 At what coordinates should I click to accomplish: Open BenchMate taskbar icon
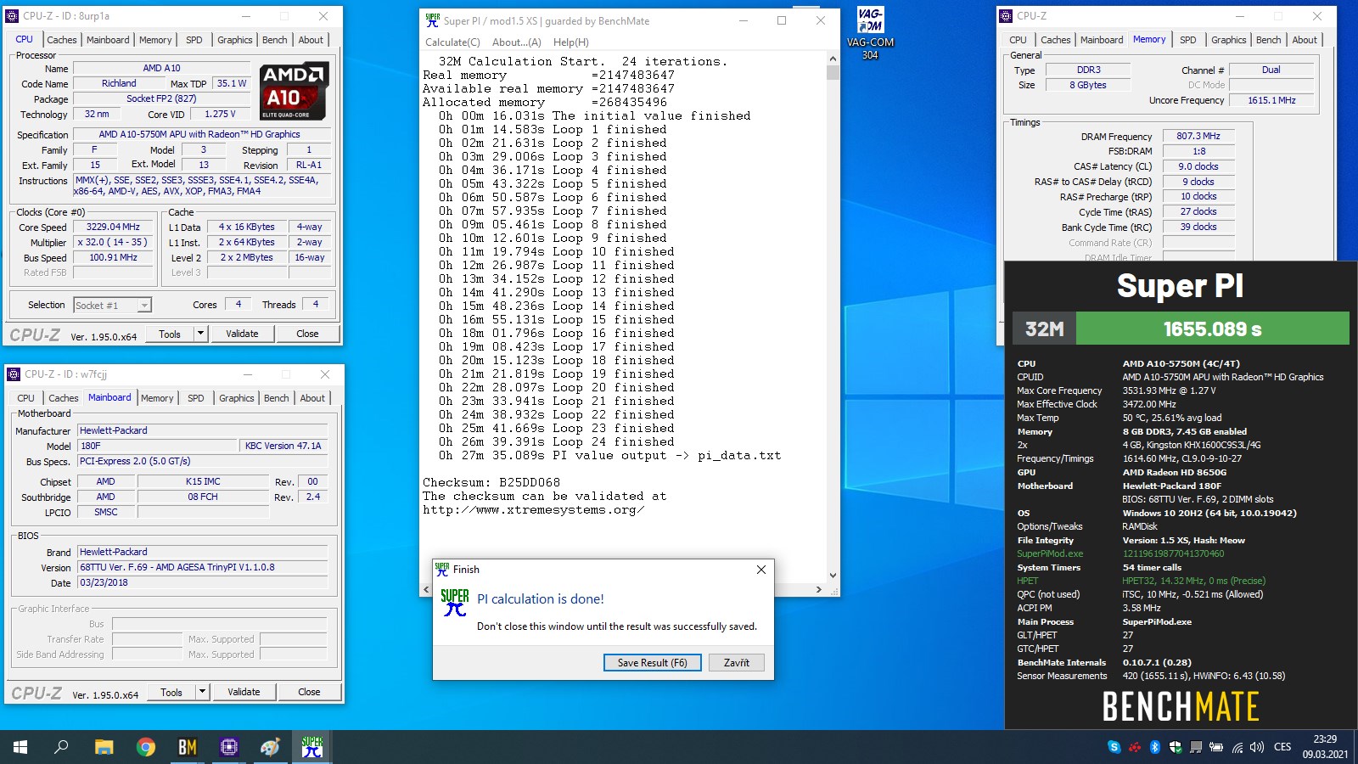tap(188, 747)
